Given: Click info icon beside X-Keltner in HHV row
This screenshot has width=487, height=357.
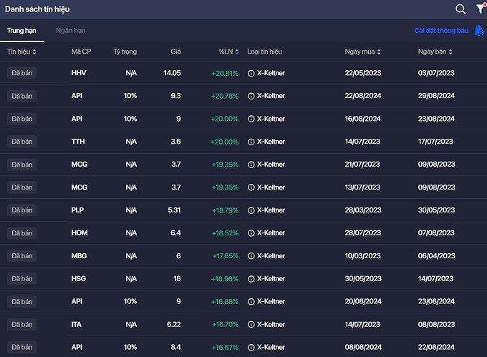Looking at the screenshot, I should click(251, 73).
